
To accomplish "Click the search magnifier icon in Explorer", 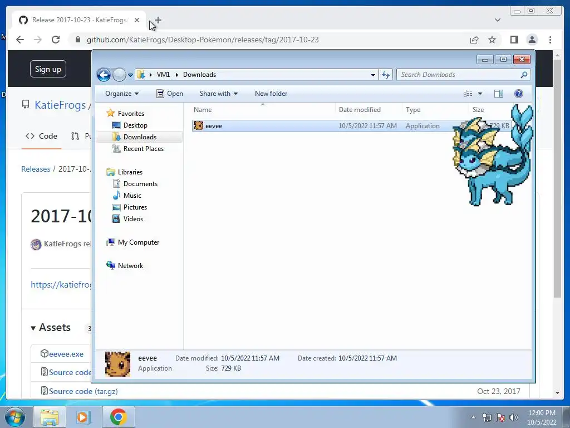I will [x=524, y=75].
